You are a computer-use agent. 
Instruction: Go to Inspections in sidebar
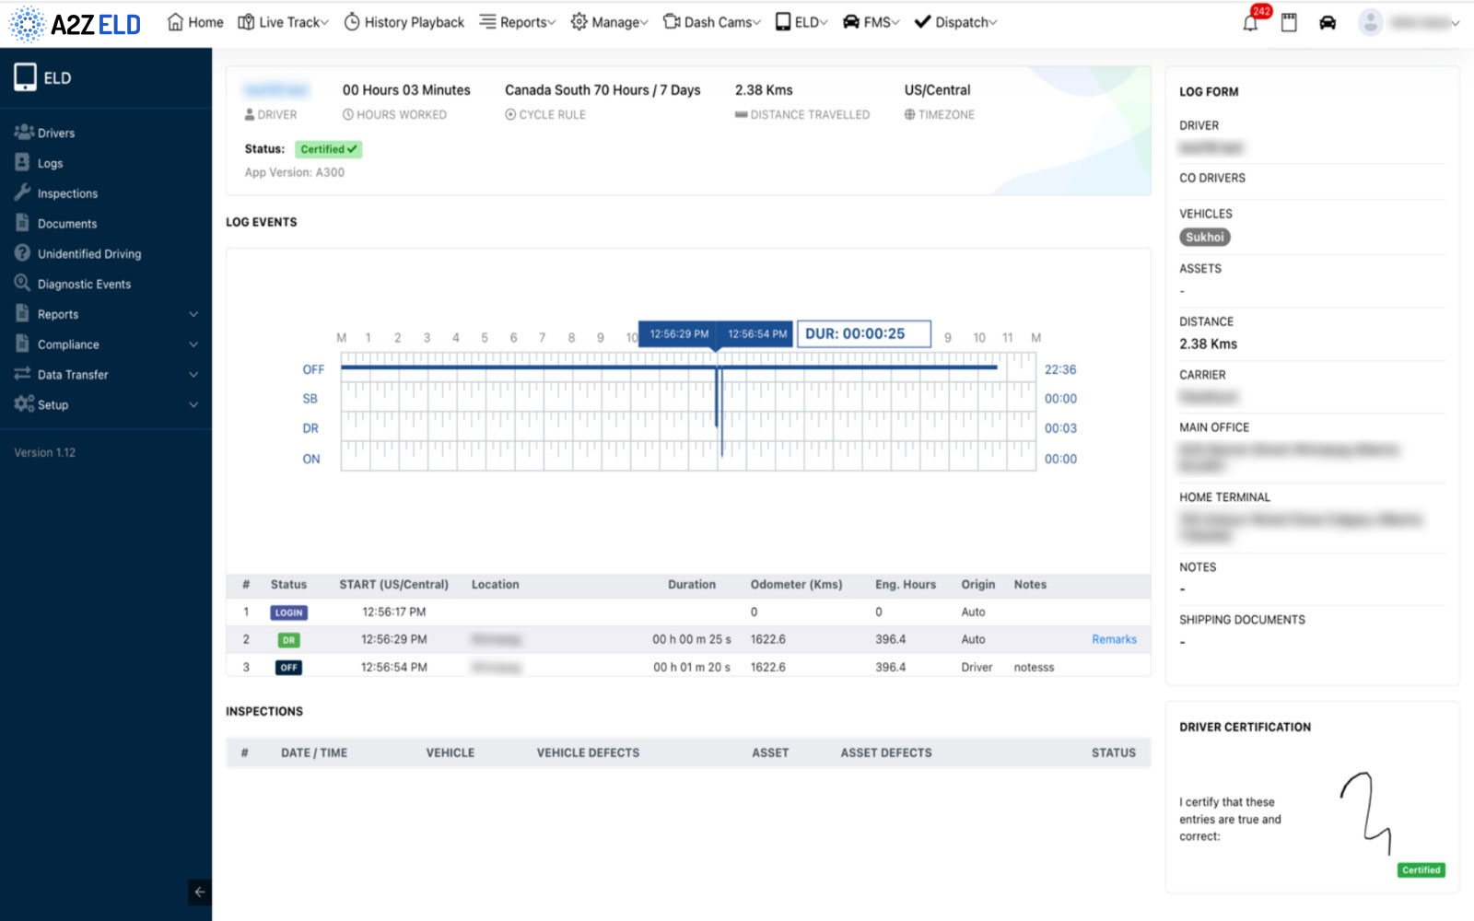(x=67, y=193)
